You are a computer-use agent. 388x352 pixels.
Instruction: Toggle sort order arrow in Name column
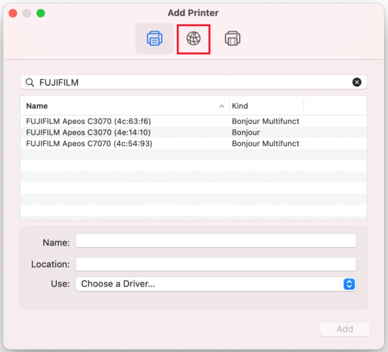pyautogui.click(x=222, y=106)
